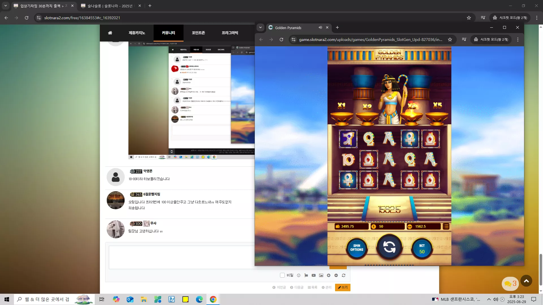Open the slot game's paytable menu icon

(x=446, y=226)
